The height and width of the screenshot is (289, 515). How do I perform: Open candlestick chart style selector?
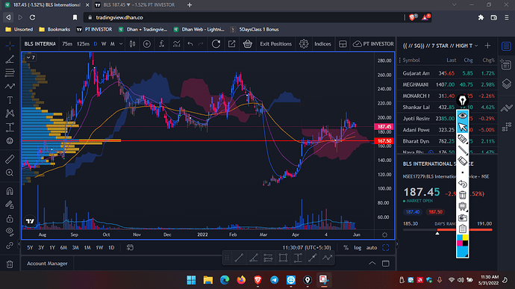[x=132, y=44]
